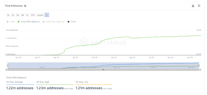Toggle the Total Zero Balance series
Image resolution: width=207 pixels, height=95 pixels.
click(x=54, y=22)
